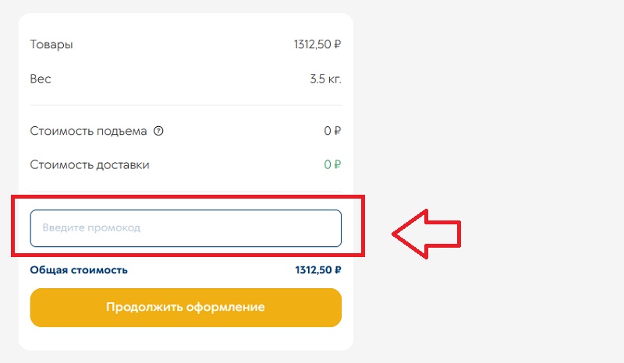Click inside the Введите промокод field

point(186,228)
